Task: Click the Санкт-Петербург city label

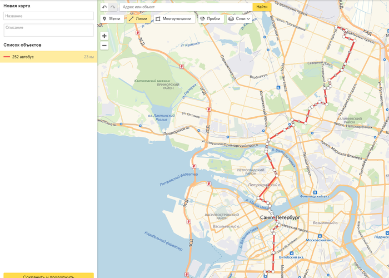Action: click(x=280, y=217)
